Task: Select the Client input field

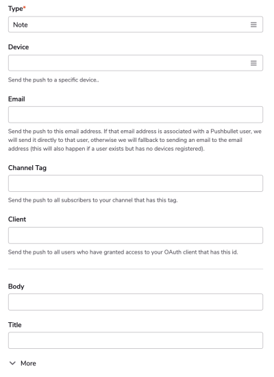Action: pos(136,235)
